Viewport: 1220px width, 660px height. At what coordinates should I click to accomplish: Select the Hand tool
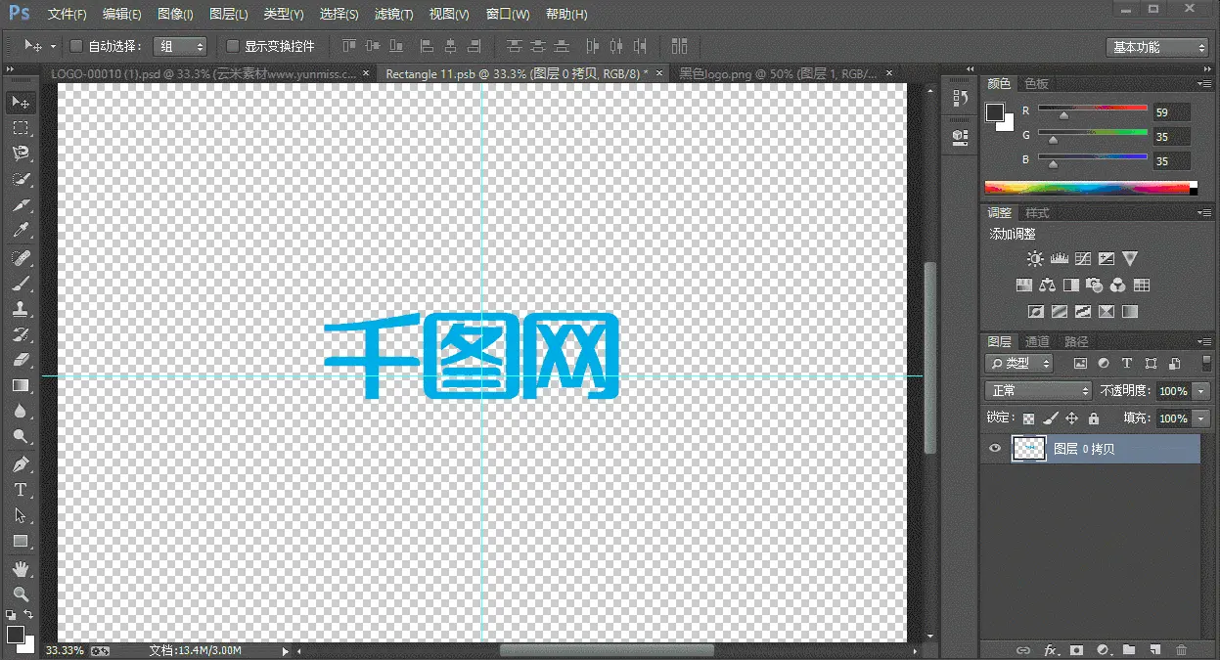coord(20,569)
